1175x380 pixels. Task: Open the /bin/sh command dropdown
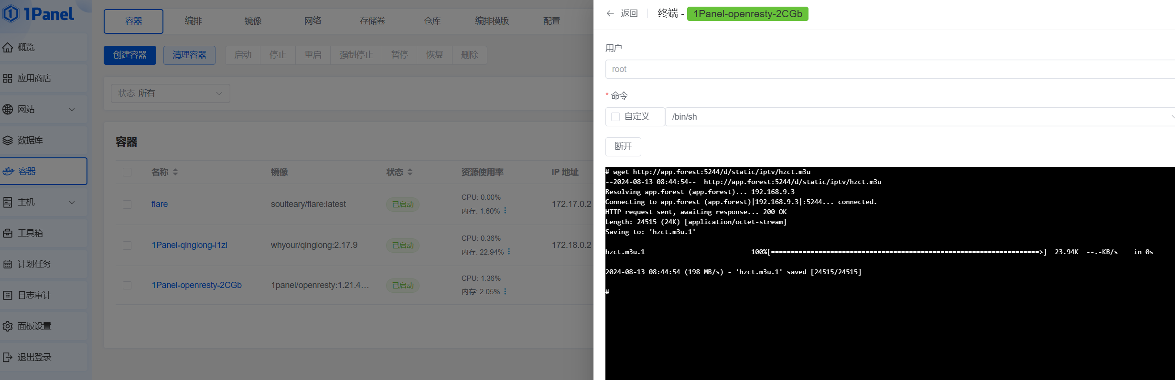[x=920, y=117]
